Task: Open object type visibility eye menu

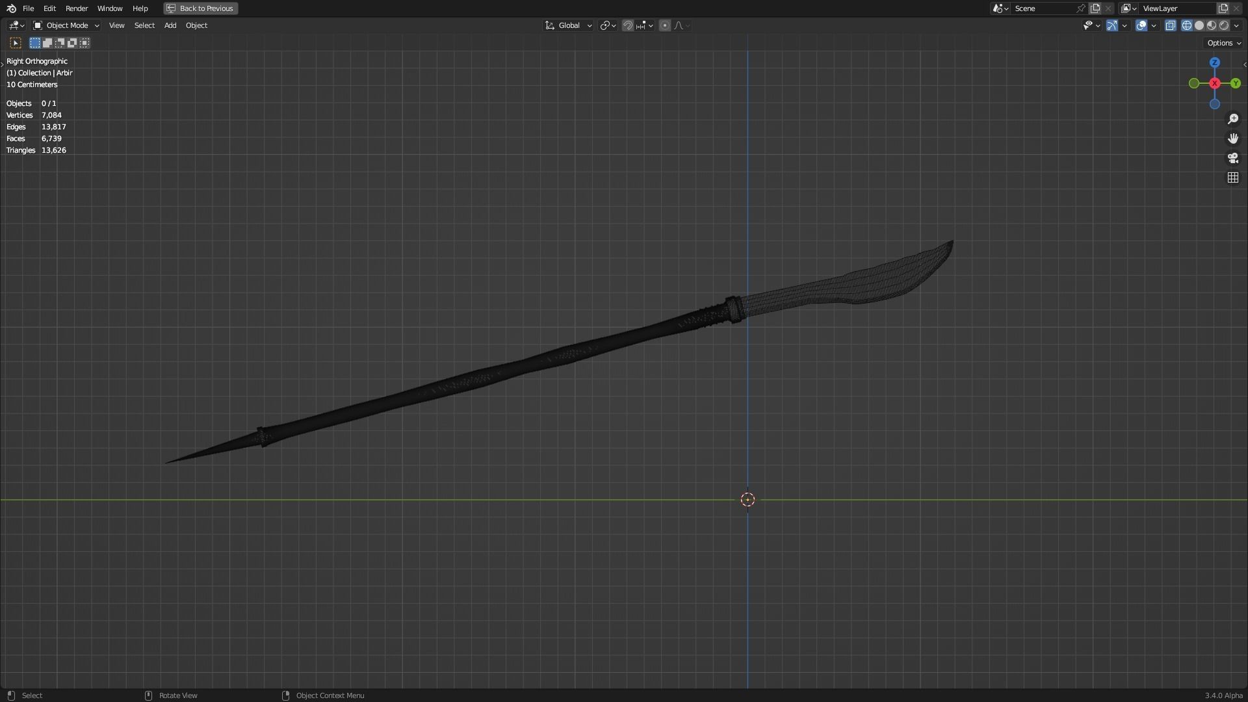Action: (1091, 25)
